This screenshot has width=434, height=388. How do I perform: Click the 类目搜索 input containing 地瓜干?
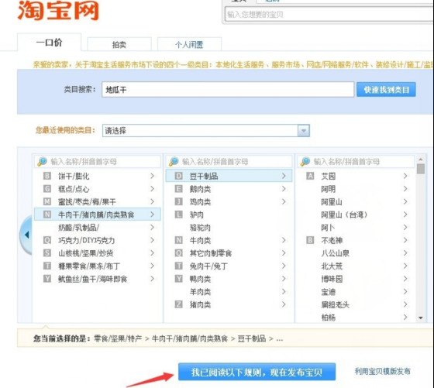(228, 90)
